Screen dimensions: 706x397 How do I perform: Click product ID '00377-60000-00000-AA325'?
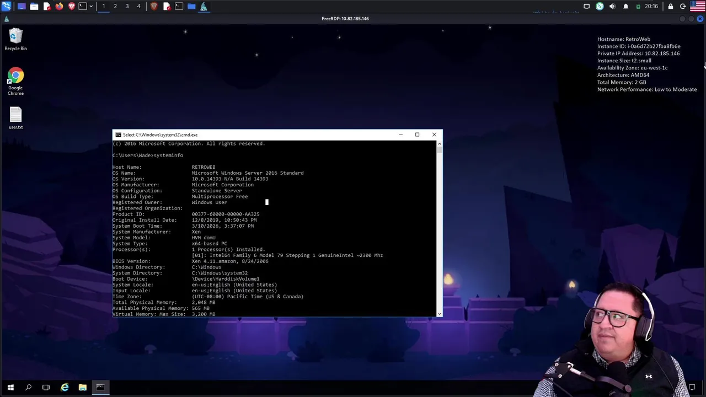click(226, 214)
